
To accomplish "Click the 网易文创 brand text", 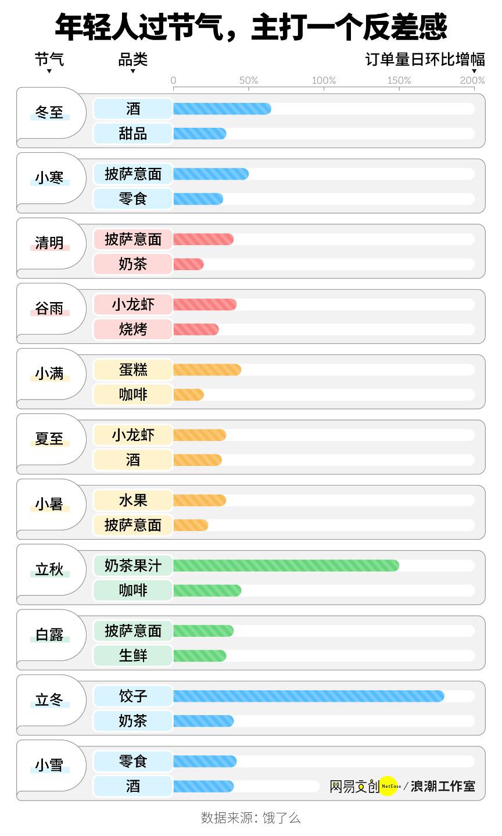I will point(354,787).
